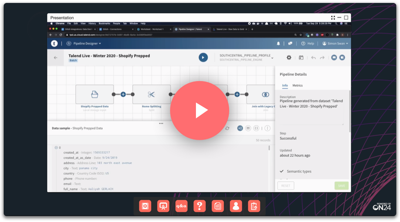Click the 50 records count label
This screenshot has height=222, width=400.
(263, 140)
